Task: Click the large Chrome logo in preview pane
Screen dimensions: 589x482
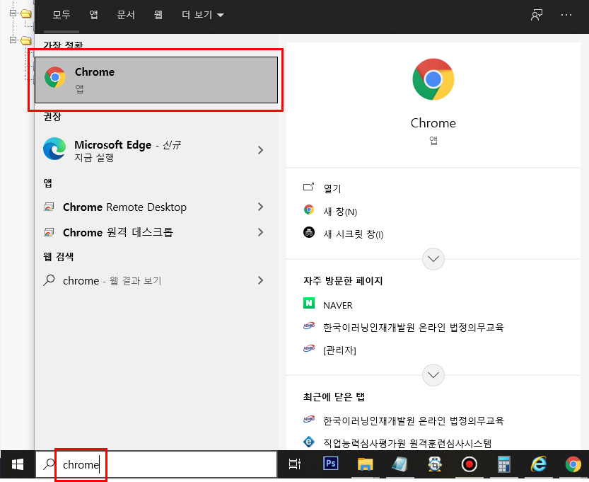Action: tap(433, 79)
